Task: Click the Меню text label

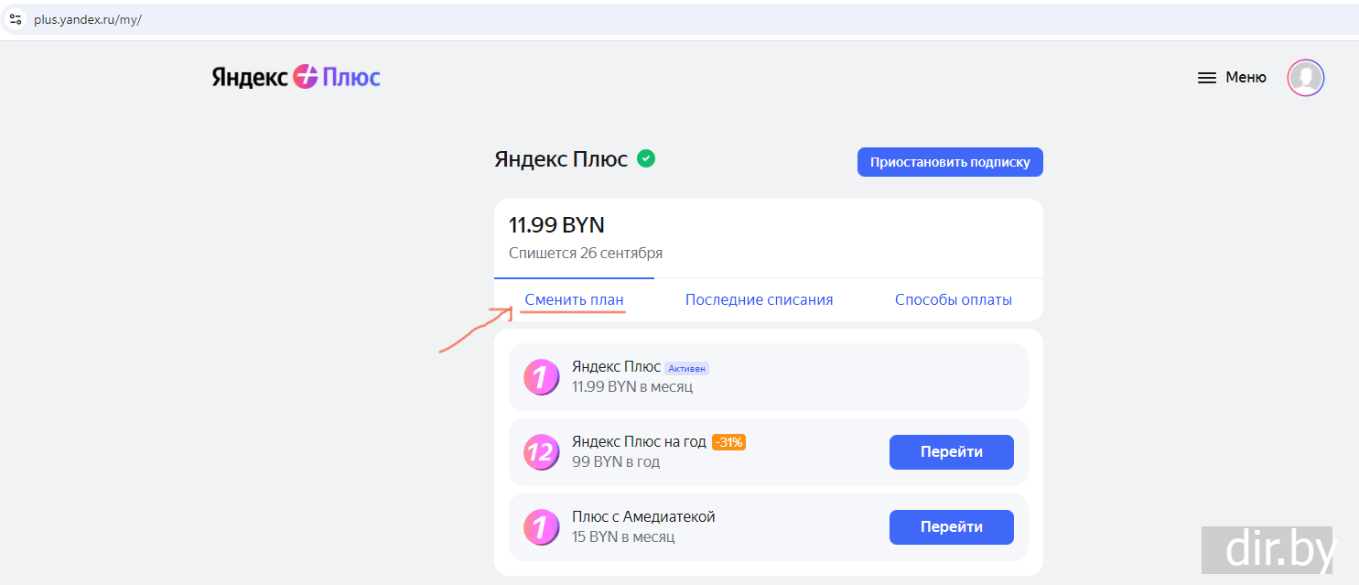Action: [x=1246, y=78]
